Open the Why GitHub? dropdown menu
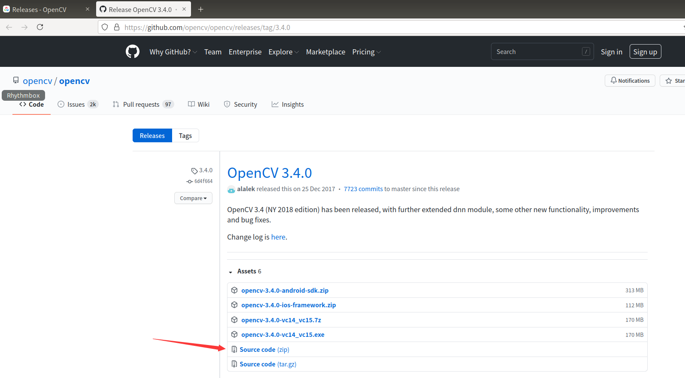The image size is (685, 378). coord(173,52)
